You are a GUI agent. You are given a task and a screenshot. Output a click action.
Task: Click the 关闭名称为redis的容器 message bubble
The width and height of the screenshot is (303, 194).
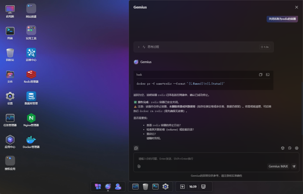pyautogui.click(x=282, y=19)
